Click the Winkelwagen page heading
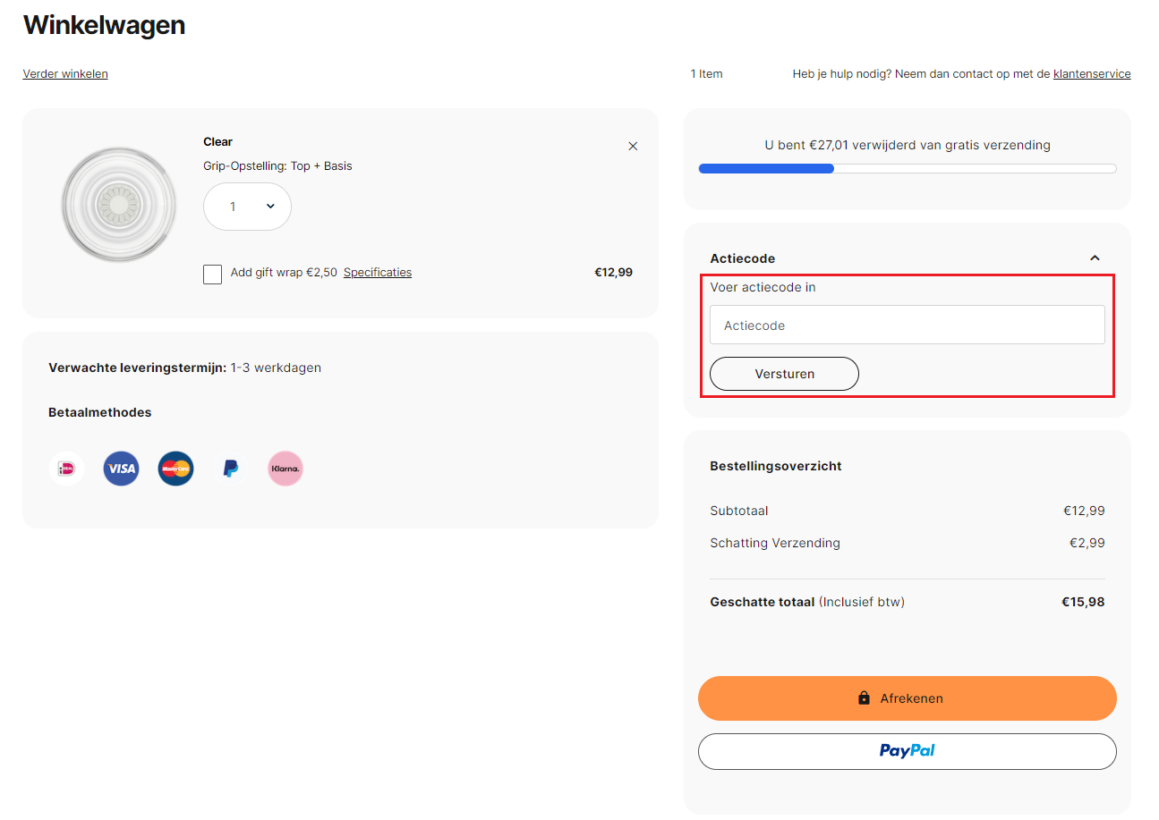This screenshot has height=820, width=1159. click(104, 25)
